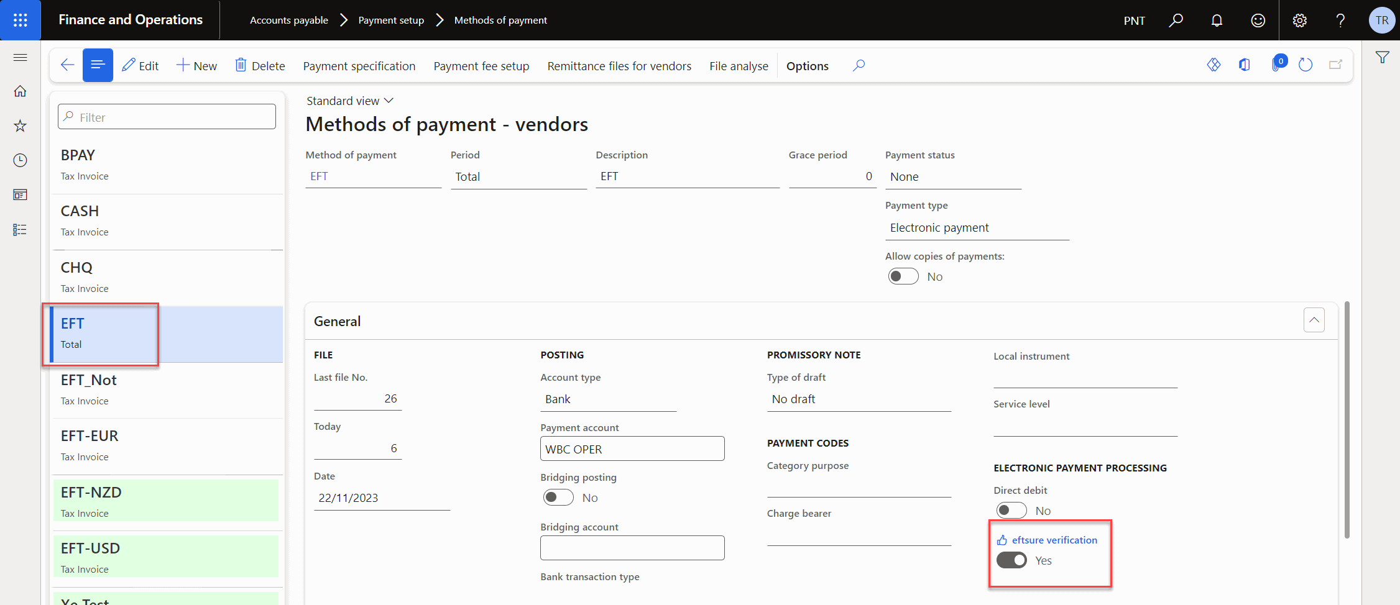1400x605 pixels.
Task: Click Payment setup breadcrumb link
Action: 391,20
